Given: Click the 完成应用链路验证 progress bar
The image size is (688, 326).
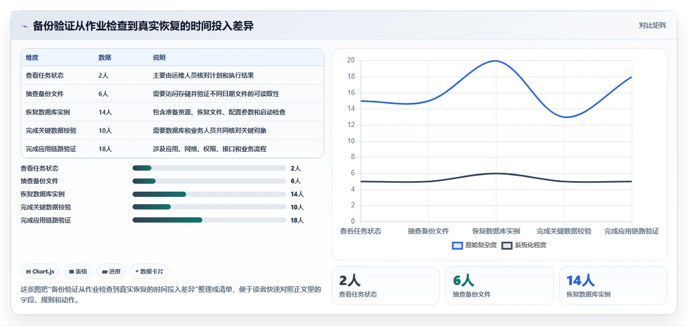Looking at the screenshot, I should [x=209, y=220].
